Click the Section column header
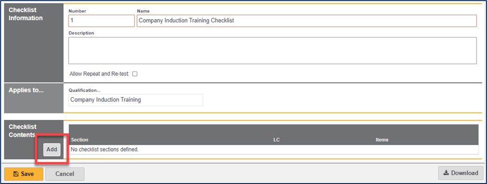 coord(80,140)
